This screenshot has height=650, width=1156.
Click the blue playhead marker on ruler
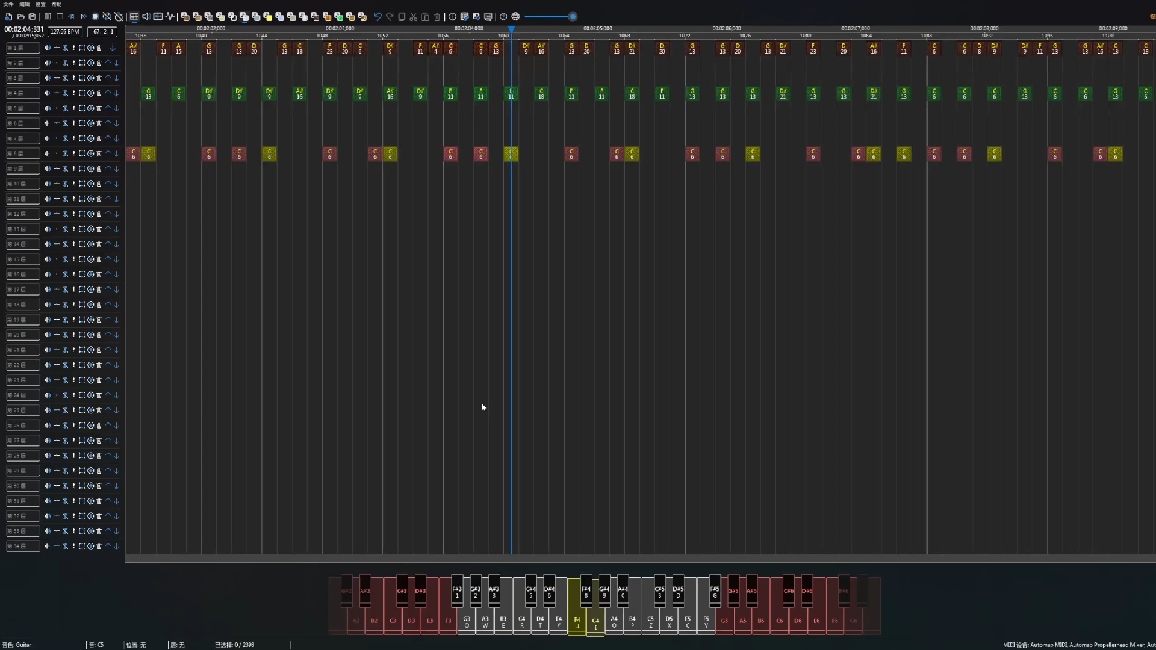tap(511, 29)
